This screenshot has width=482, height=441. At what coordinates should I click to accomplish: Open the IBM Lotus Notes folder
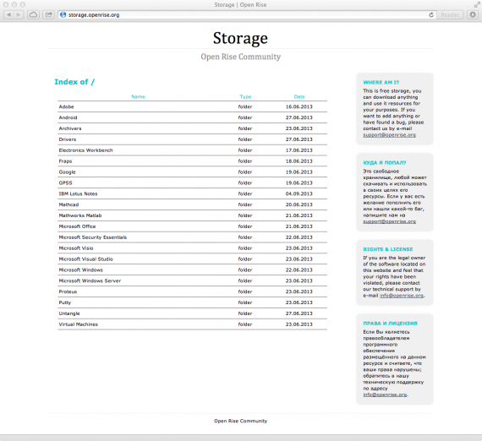click(x=78, y=193)
